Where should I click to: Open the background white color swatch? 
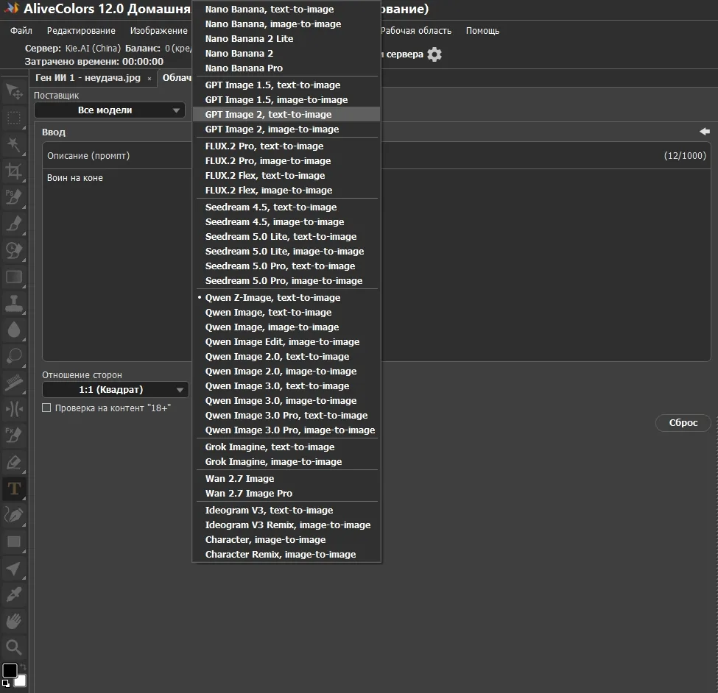21,681
